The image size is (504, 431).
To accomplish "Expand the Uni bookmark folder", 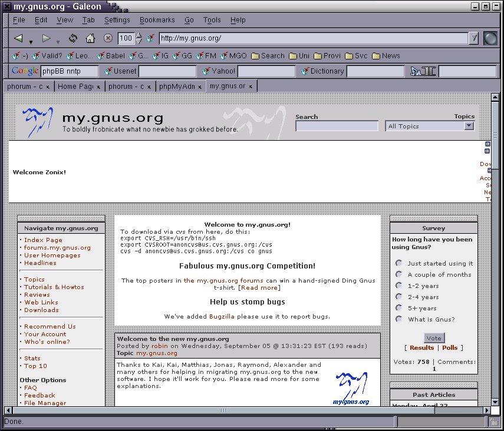I will pyautogui.click(x=299, y=56).
